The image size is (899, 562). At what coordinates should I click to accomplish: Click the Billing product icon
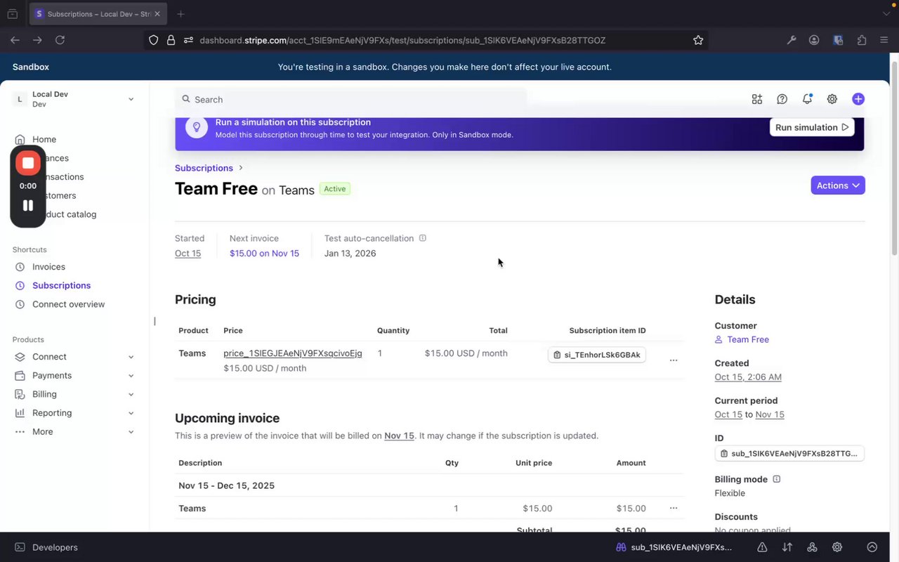pyautogui.click(x=20, y=394)
